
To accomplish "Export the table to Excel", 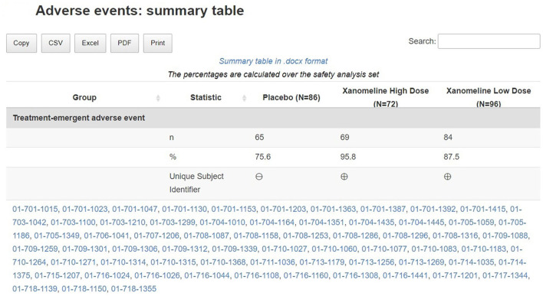I will [90, 43].
